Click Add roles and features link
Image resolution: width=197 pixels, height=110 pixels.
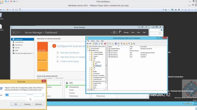(70, 53)
